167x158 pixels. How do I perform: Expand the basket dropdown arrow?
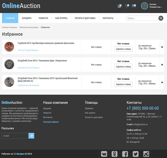pyautogui.click(x=123, y=6)
